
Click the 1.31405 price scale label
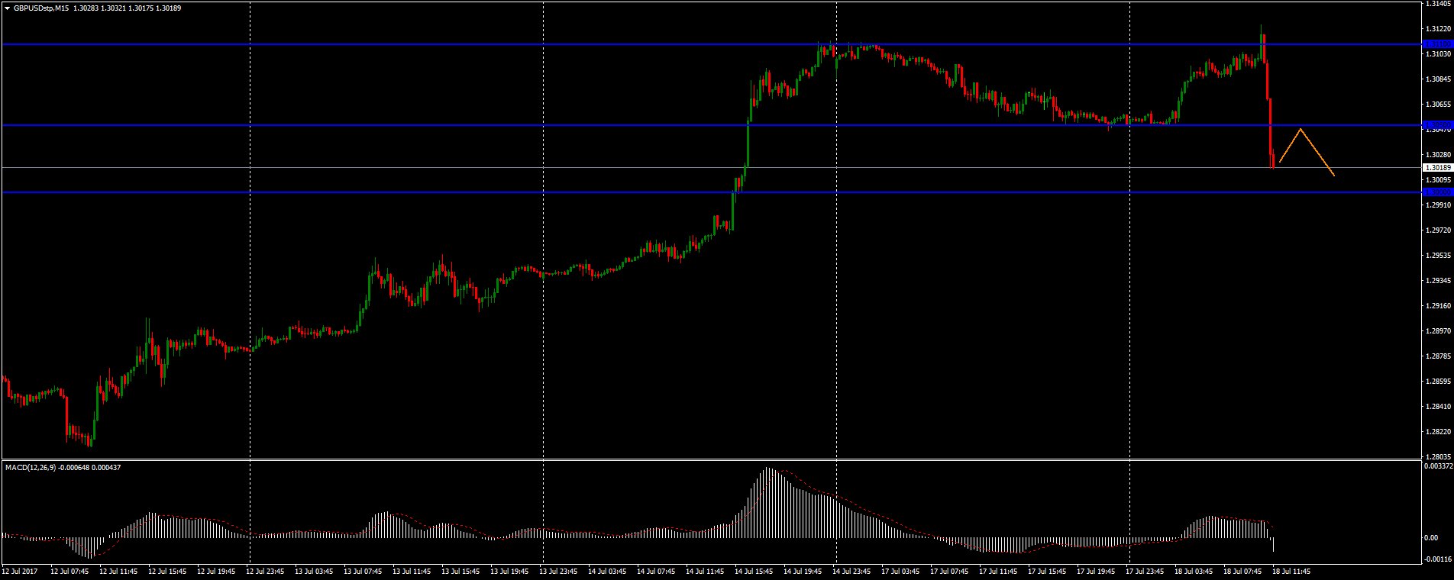pos(1439,4)
